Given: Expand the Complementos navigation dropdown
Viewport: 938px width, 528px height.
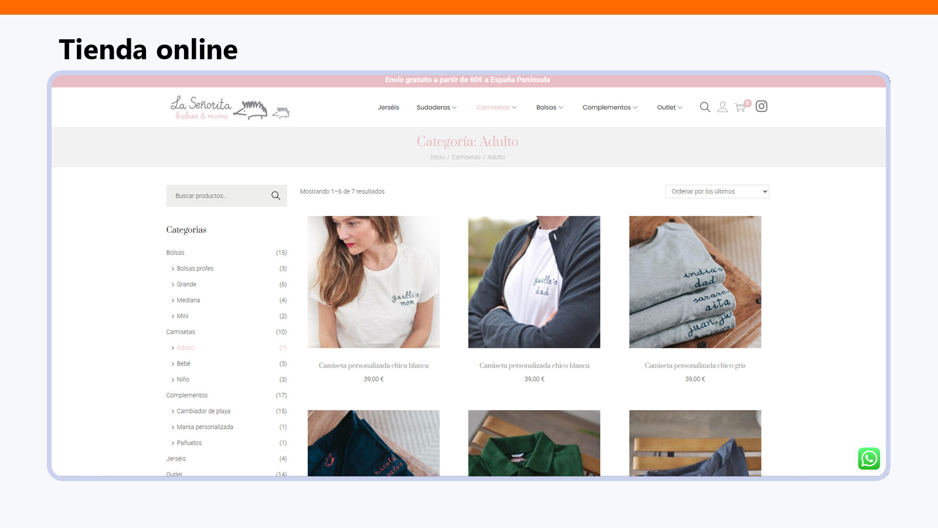Looking at the screenshot, I should (610, 107).
